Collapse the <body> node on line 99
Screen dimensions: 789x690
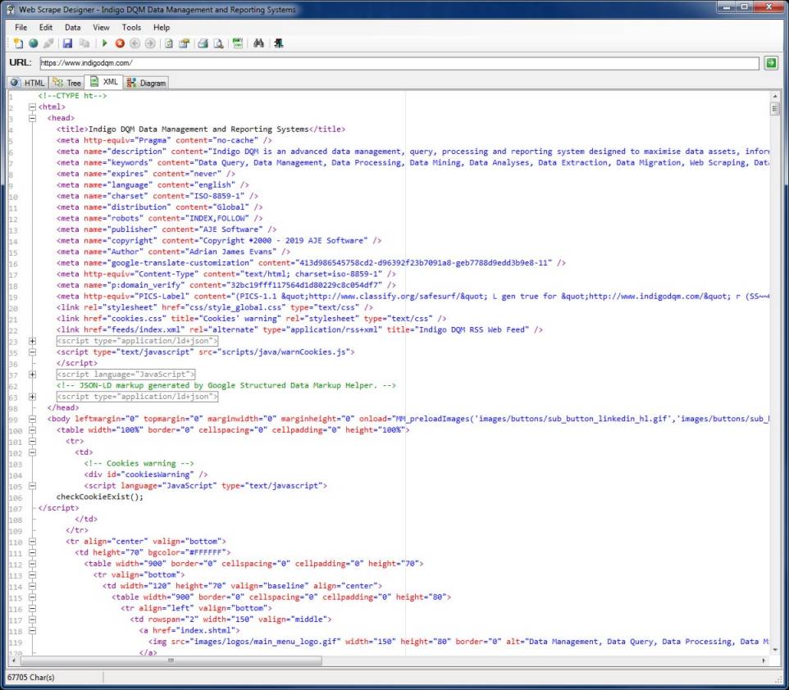[x=32, y=419]
